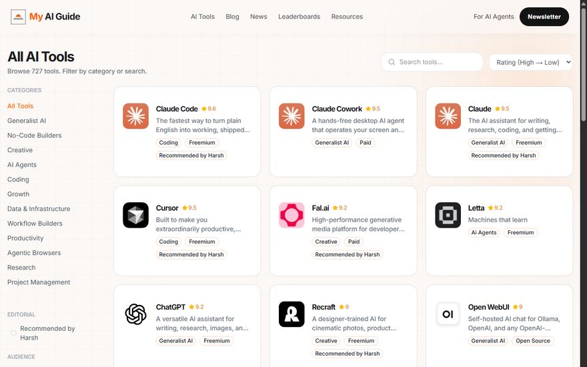Image resolution: width=587 pixels, height=367 pixels.
Task: Click the Coding tag on Claude Code card
Action: [x=169, y=143]
